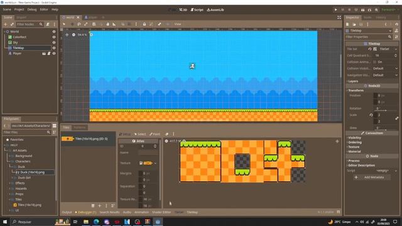Select the Pan Mode hand tool
Viewport: 402px width, 226px height.
coord(107,24)
